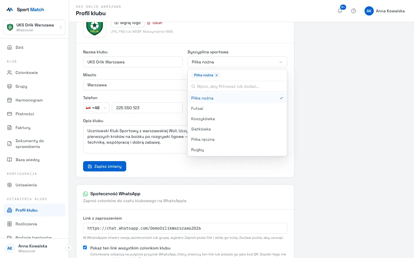Click the AK avatar in the top bar
Image resolution: width=414 pixels, height=258 pixels.
tap(369, 11)
